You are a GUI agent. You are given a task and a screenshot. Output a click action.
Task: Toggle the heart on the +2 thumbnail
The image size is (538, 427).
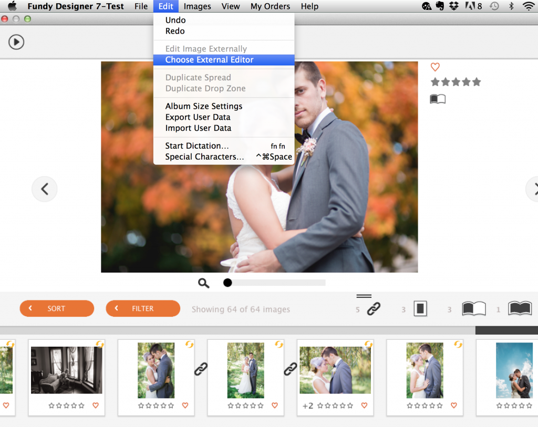point(365,405)
